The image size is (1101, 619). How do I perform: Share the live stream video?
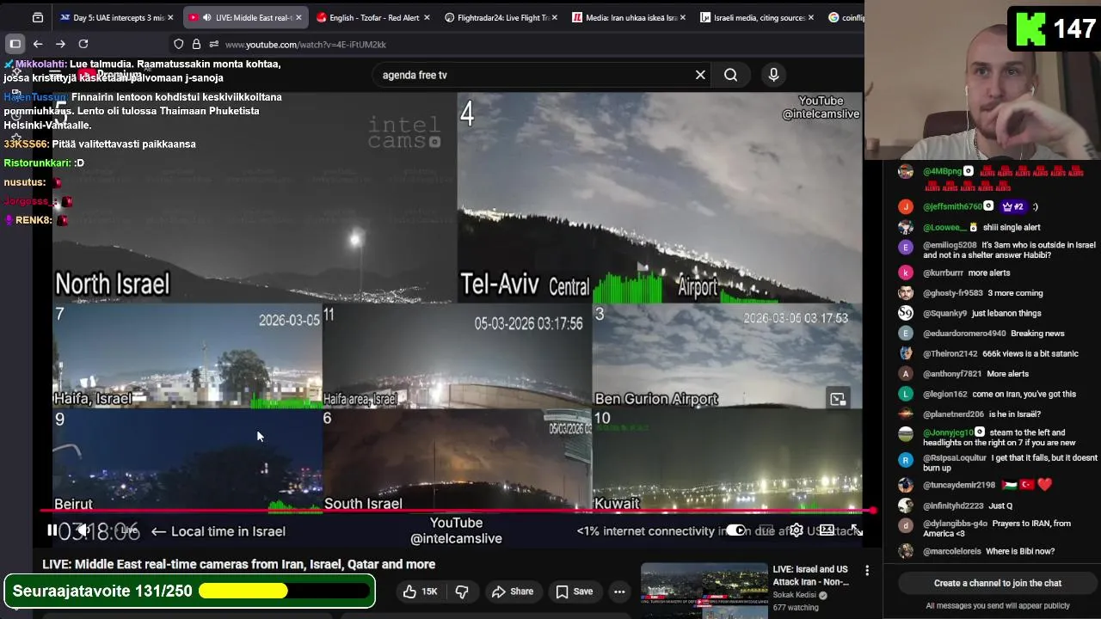tap(513, 591)
